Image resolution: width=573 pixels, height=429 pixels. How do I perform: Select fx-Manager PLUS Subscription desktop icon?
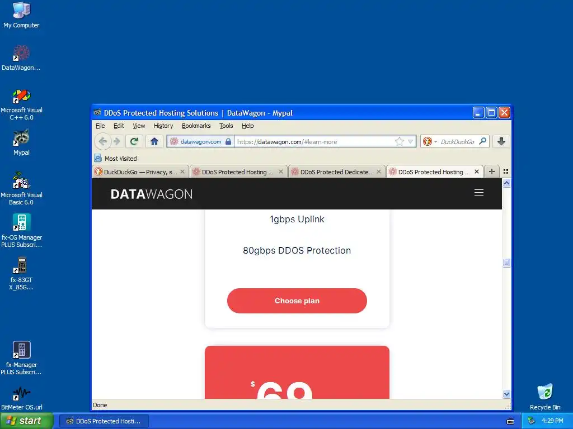click(x=21, y=358)
